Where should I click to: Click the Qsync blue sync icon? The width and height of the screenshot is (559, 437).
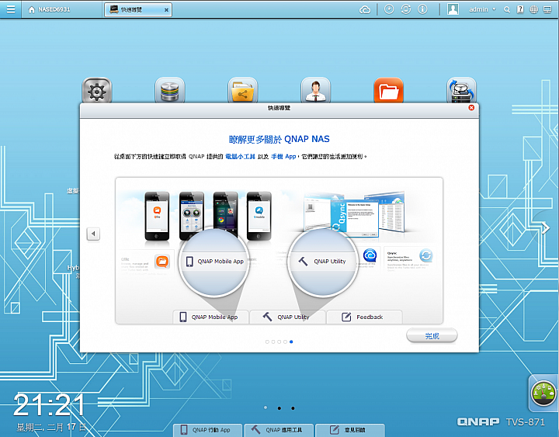426,255
